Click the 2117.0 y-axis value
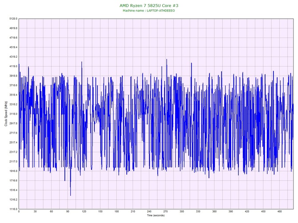The height and width of the screenshot is (223, 298). click(13, 162)
